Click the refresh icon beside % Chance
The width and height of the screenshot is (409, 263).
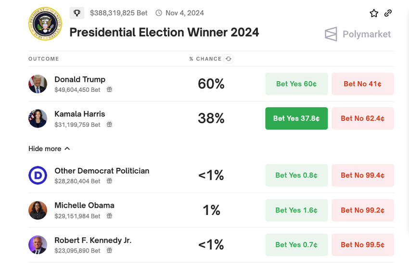pos(229,59)
